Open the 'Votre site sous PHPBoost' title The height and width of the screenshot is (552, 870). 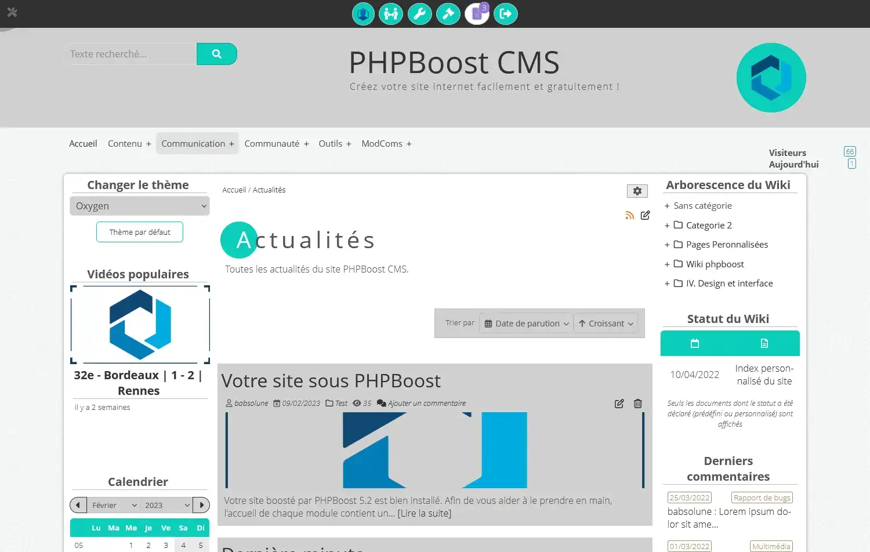[331, 381]
